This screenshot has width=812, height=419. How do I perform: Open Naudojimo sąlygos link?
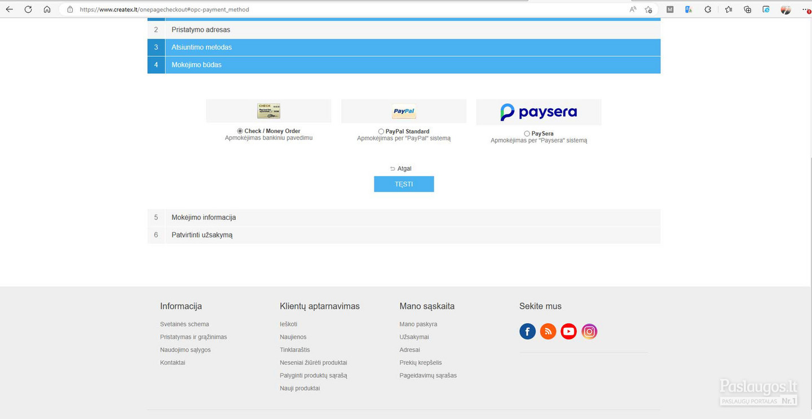click(x=186, y=350)
